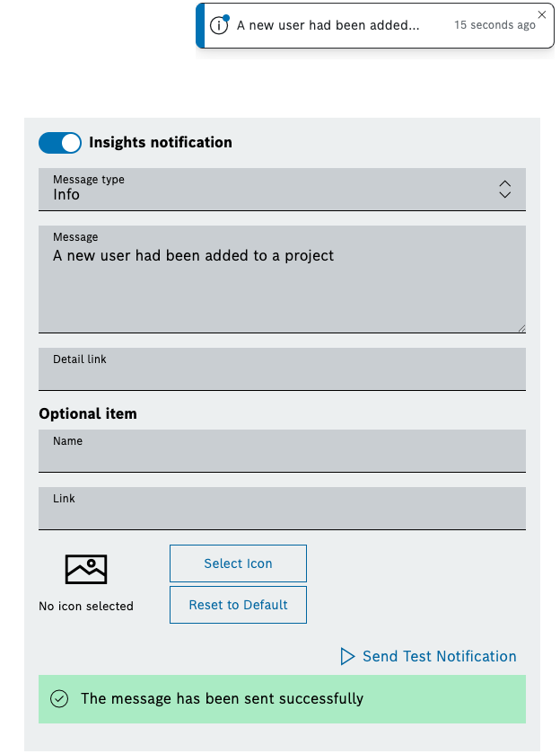Click the image placeholder icon

(x=86, y=569)
